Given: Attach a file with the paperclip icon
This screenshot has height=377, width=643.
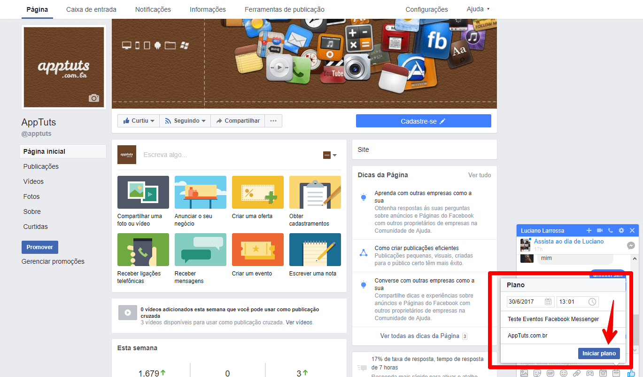Looking at the screenshot, I should (577, 373).
